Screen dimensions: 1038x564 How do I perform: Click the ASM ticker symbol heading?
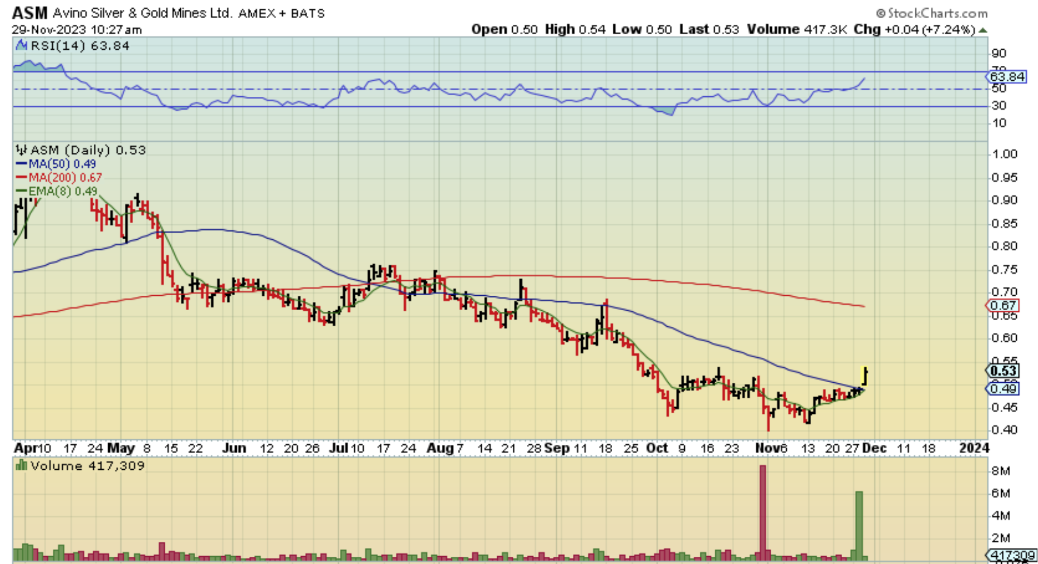tap(30, 12)
